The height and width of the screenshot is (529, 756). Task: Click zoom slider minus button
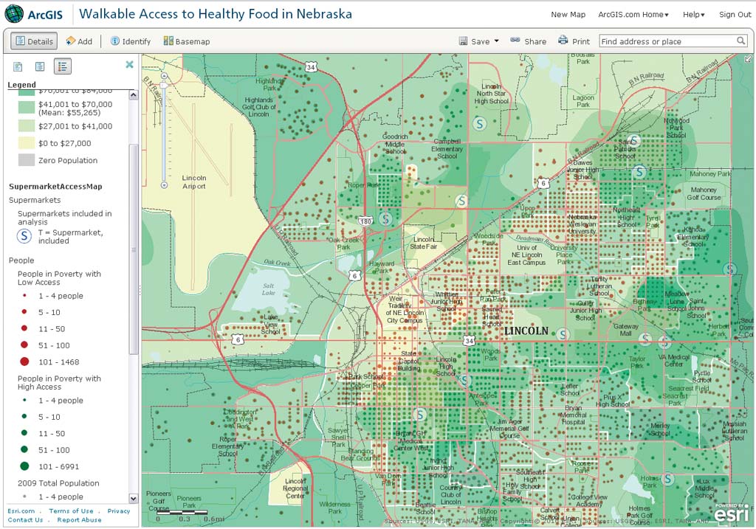click(x=164, y=185)
